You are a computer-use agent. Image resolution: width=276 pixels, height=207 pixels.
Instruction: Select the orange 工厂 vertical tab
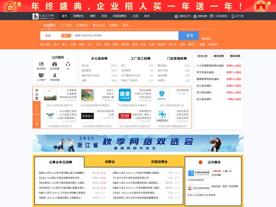coord(37,108)
